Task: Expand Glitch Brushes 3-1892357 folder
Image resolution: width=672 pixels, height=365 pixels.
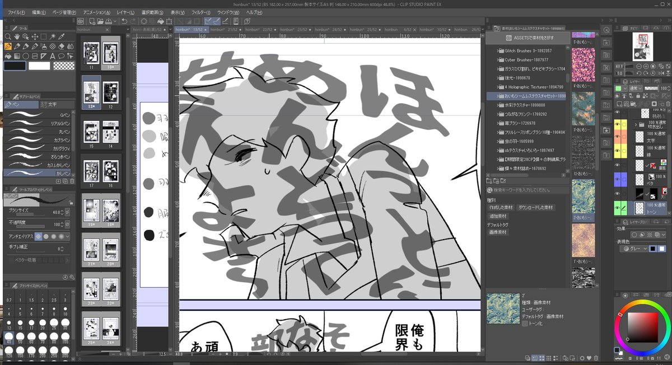Action: 499,50
